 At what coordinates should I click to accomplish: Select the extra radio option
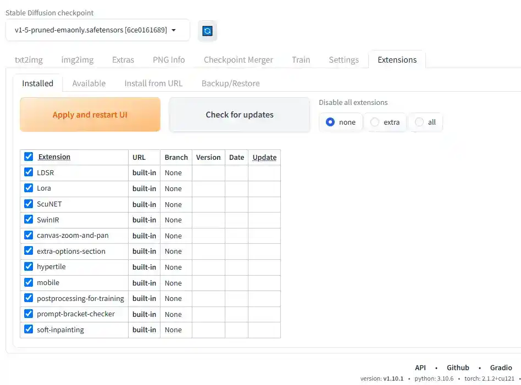[385, 122]
